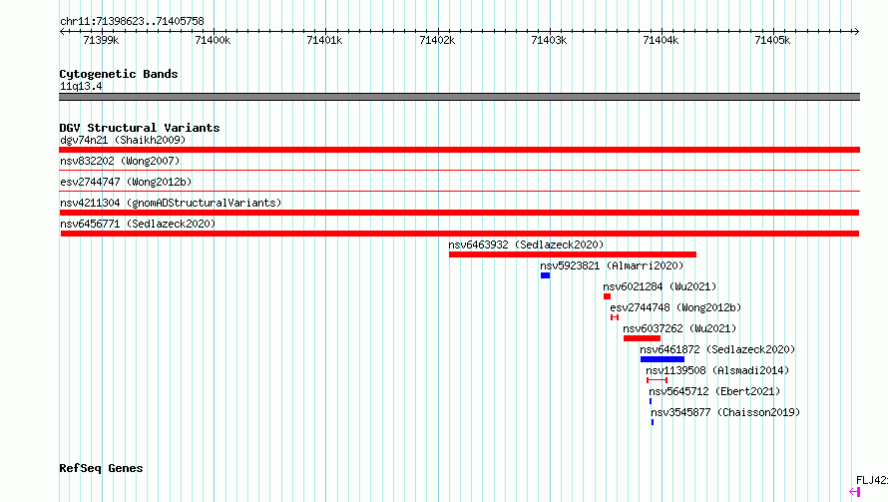The height and width of the screenshot is (502, 888).
Task: Select the nsv6456771 red variant bar
Action: coord(460,234)
